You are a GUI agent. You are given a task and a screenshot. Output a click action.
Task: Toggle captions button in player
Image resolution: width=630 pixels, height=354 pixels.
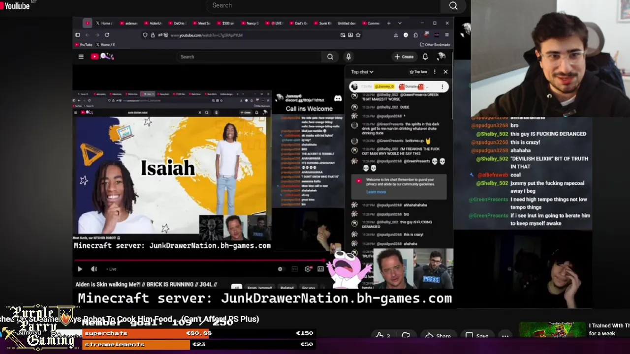(295, 269)
